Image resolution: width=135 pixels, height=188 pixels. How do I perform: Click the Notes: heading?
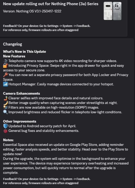coord(8,140)
